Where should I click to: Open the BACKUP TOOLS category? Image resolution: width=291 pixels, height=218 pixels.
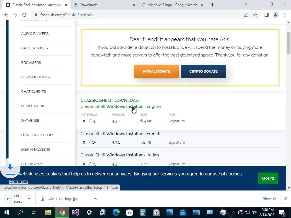[34, 48]
